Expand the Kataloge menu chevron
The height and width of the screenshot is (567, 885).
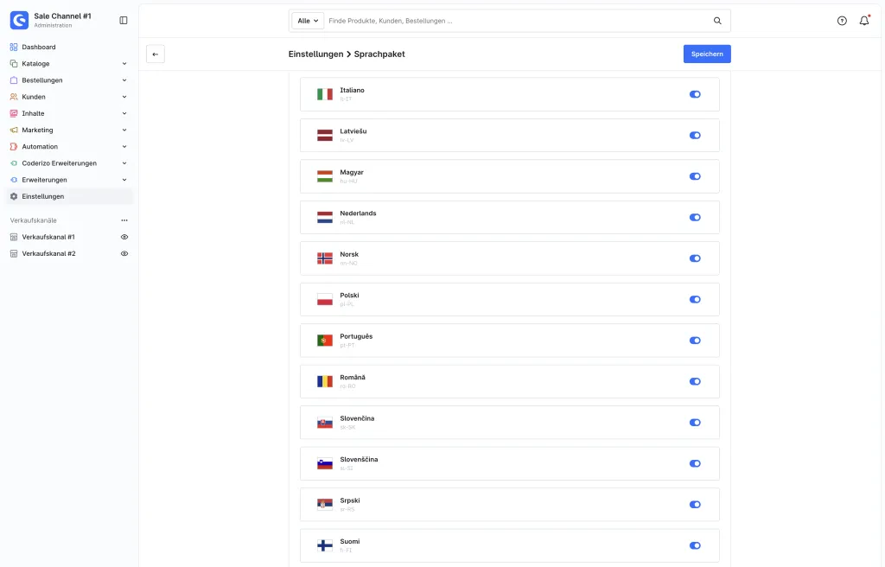click(124, 64)
